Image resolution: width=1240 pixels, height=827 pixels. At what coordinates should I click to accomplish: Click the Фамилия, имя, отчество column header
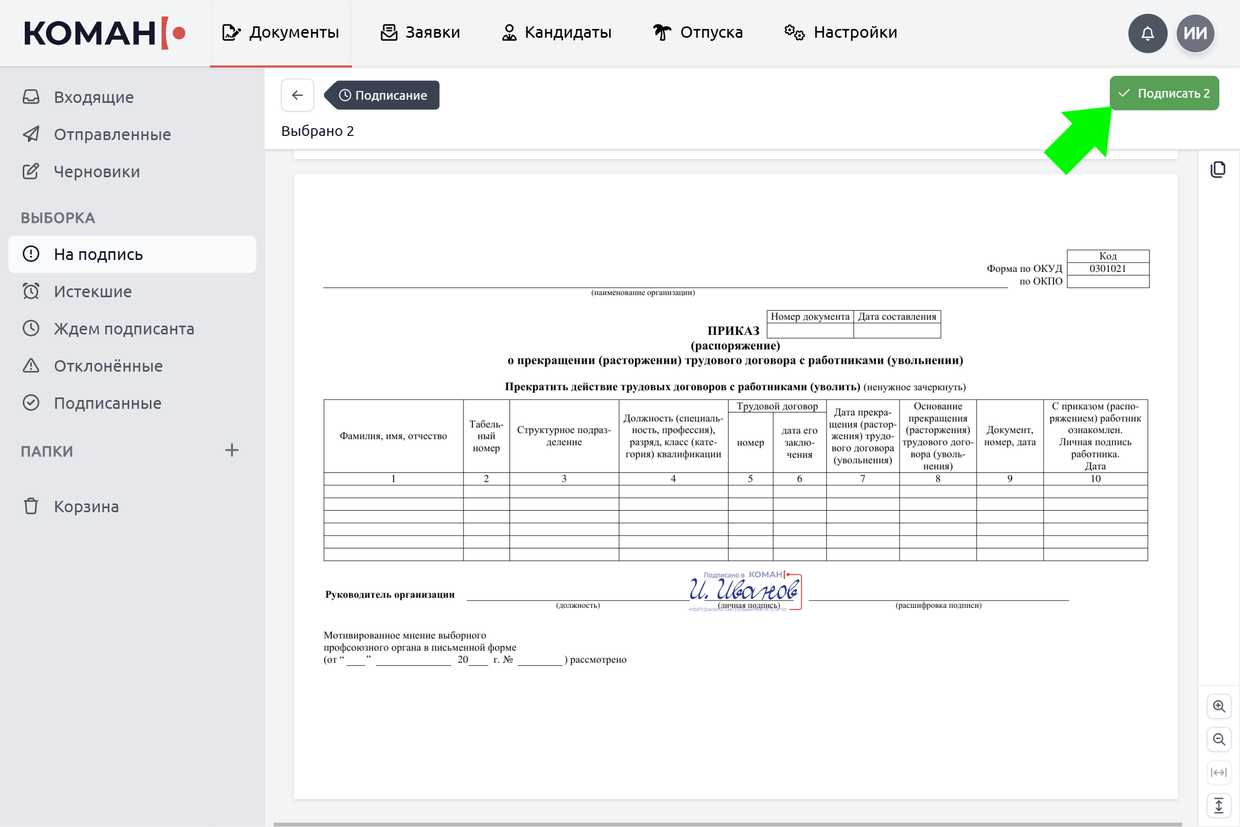[393, 436]
